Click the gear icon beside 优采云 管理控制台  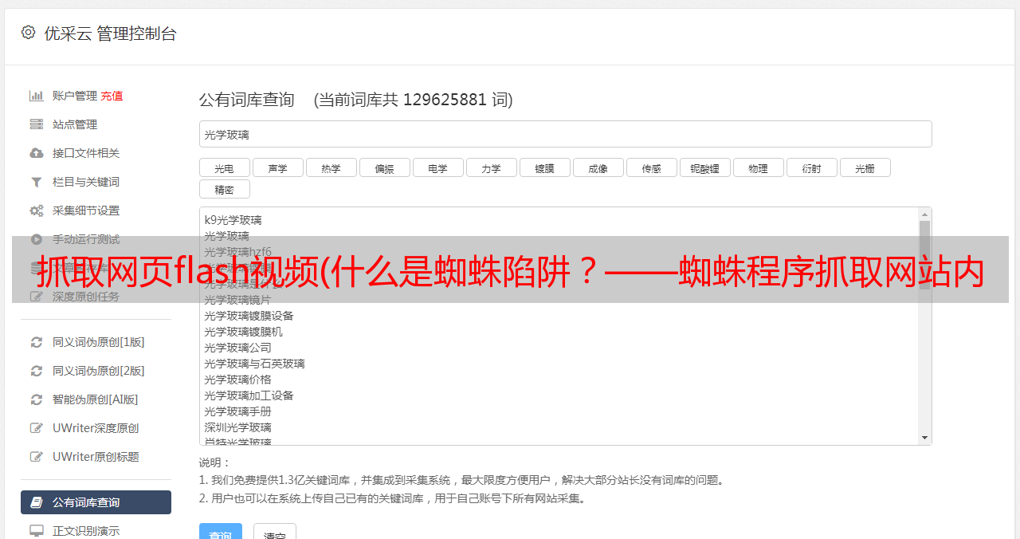click(x=29, y=33)
